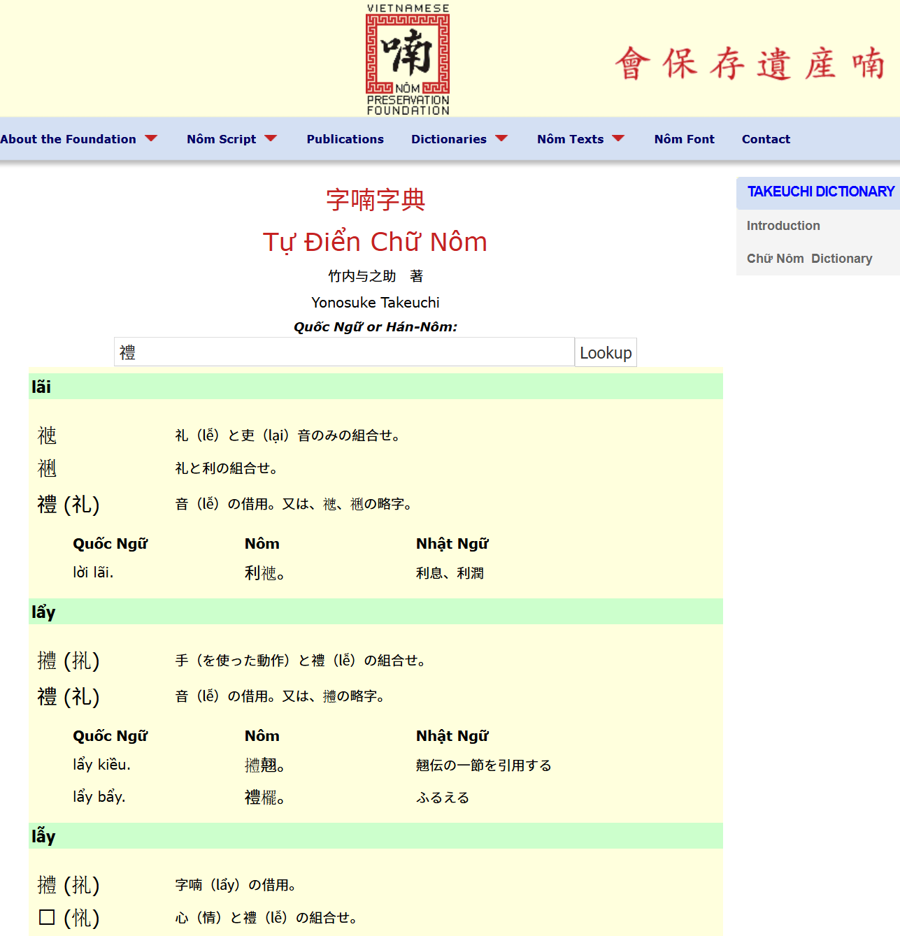Expand the About the Foundation dropdown arrow
This screenshot has width=900, height=936.
(x=151, y=138)
